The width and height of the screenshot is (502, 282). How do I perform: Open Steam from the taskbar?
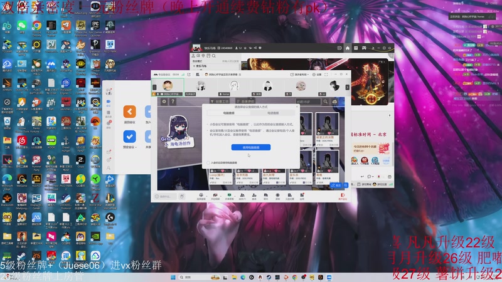point(269,277)
